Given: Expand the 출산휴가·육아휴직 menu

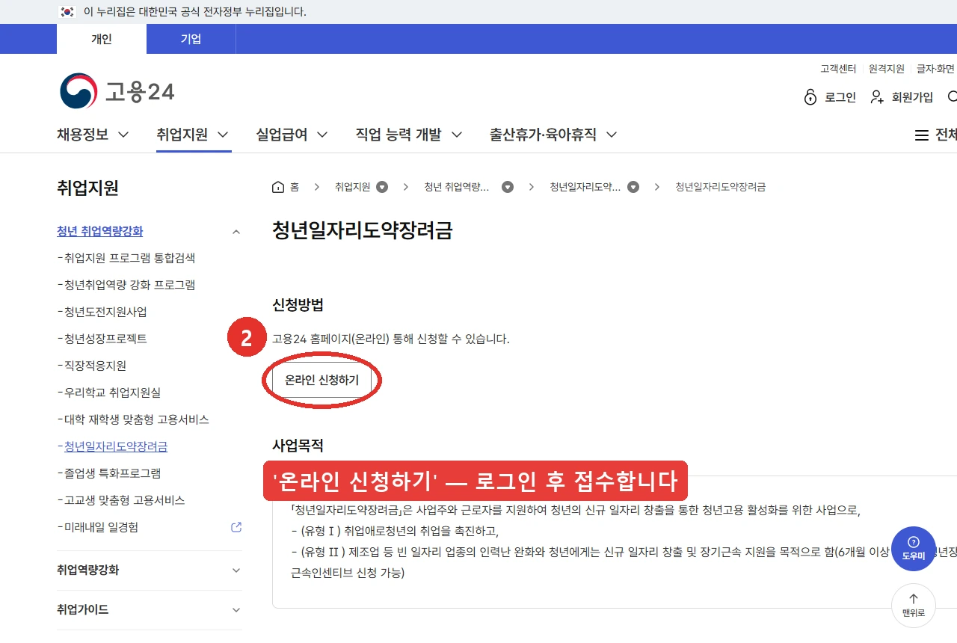Looking at the screenshot, I should pos(553,135).
